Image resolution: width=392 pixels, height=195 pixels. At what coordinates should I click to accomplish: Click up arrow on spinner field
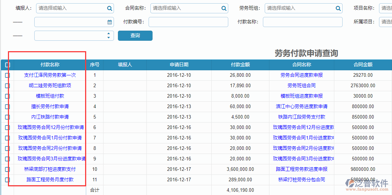109,34
